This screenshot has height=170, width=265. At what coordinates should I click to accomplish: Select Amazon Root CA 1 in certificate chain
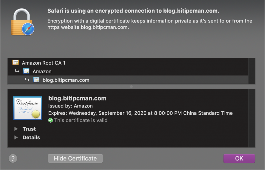(x=128, y=63)
